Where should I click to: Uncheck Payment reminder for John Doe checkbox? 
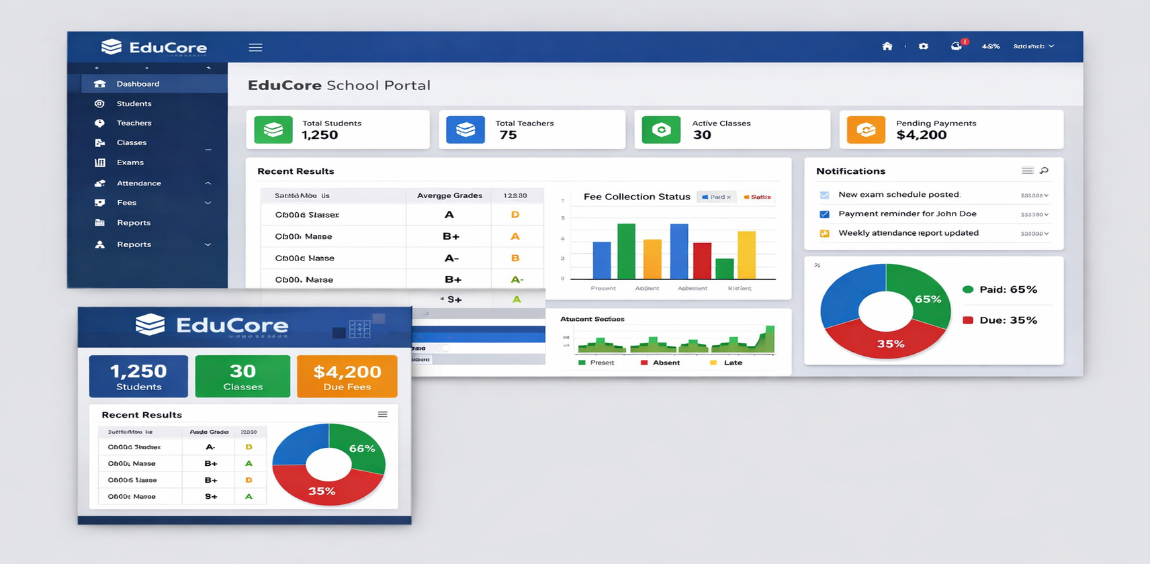tap(825, 214)
